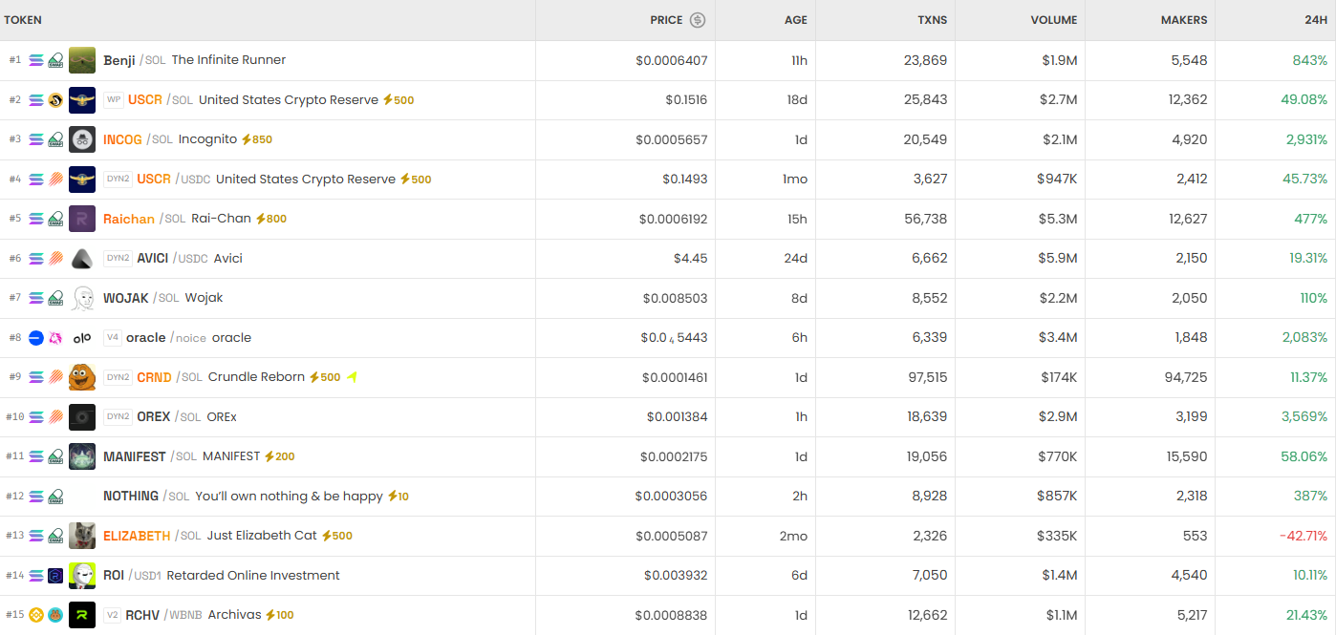Click the green yolk indicator next to CRND boost
The height and width of the screenshot is (635, 1336).
click(352, 377)
